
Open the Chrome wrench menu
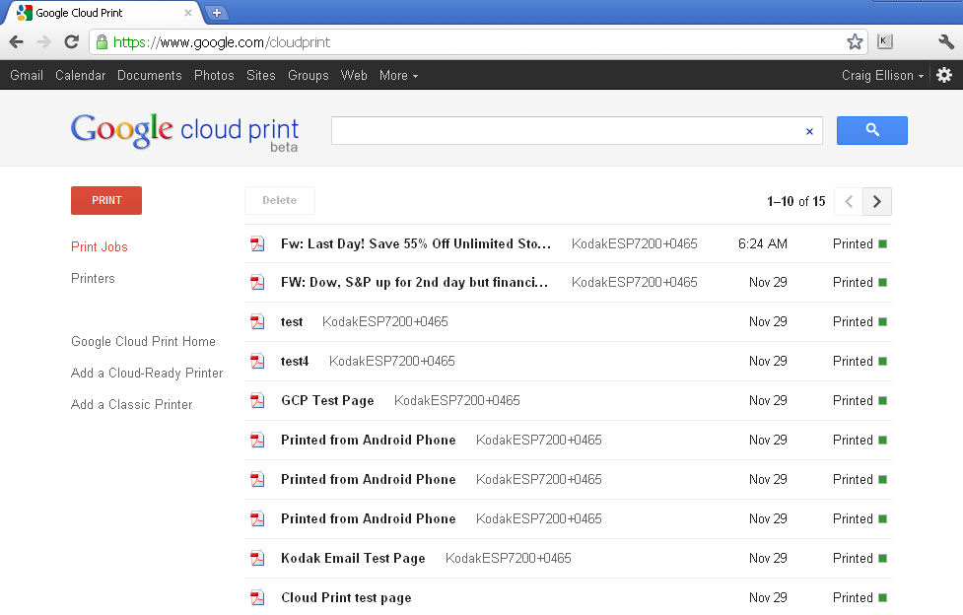pos(946,41)
